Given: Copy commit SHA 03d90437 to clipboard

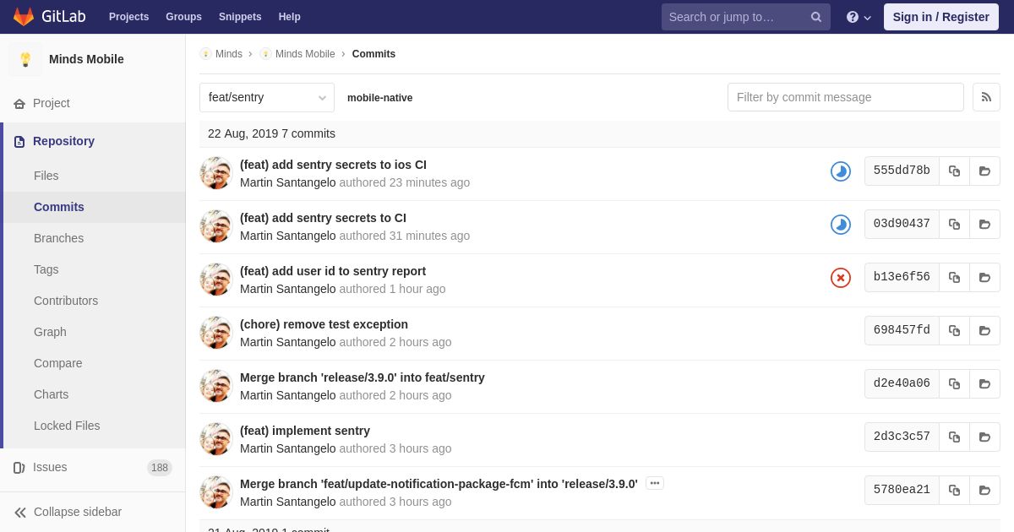Looking at the screenshot, I should 954,224.
